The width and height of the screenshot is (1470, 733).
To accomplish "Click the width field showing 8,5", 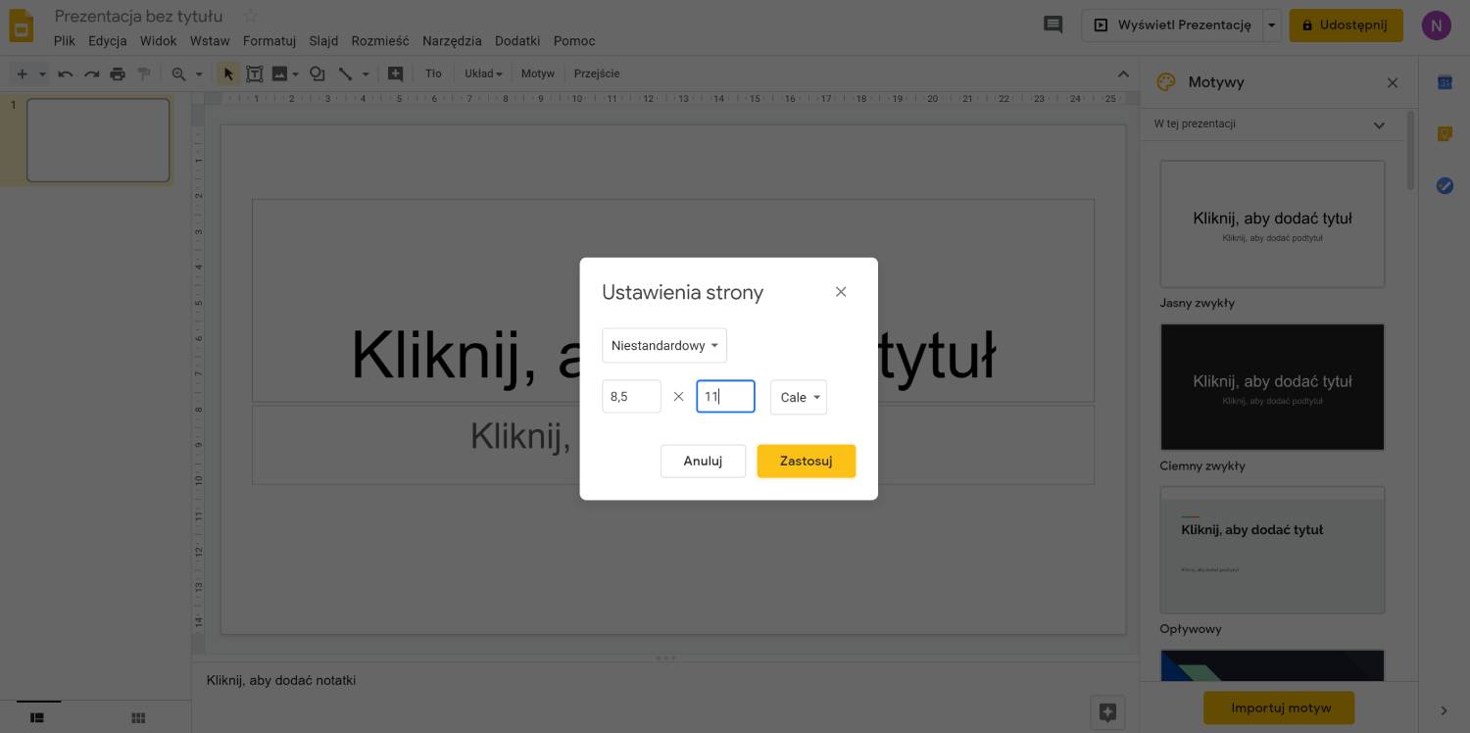I will pyautogui.click(x=631, y=397).
